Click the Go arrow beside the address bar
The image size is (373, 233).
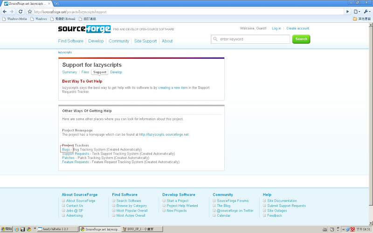point(347,11)
